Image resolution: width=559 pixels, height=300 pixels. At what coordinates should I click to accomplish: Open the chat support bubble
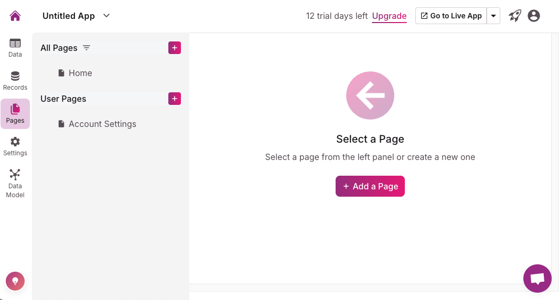pyautogui.click(x=537, y=278)
